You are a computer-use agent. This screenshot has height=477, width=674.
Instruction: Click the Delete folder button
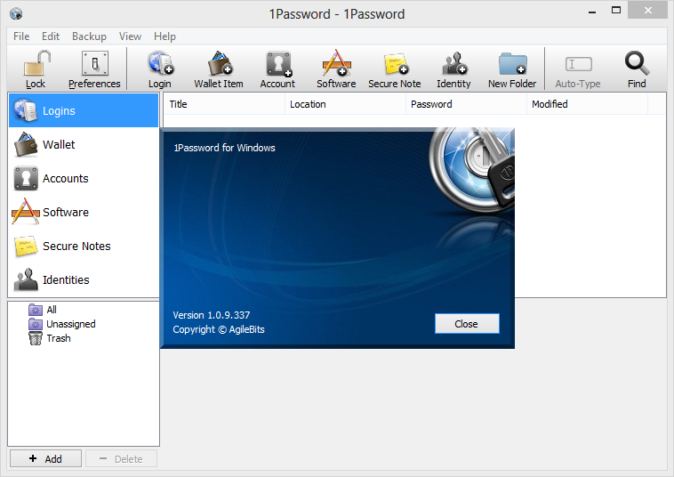coord(121,458)
